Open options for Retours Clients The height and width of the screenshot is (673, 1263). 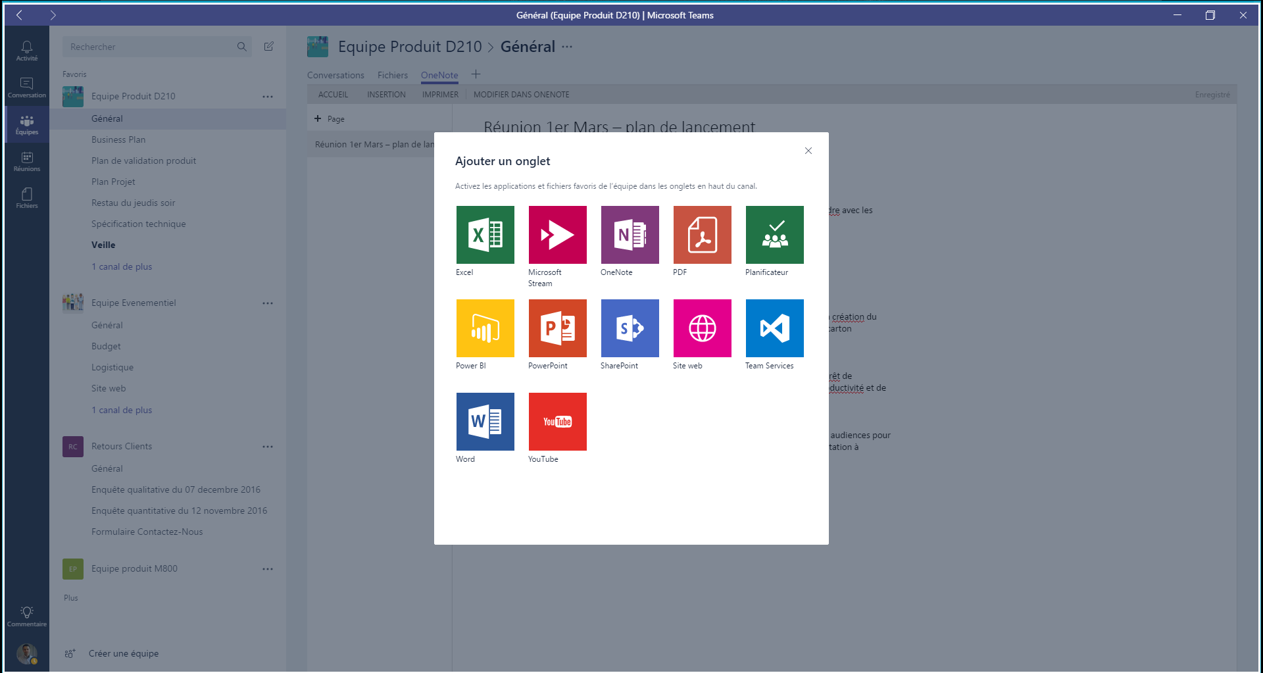coord(268,446)
